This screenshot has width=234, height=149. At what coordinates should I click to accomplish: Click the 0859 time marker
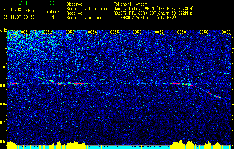coord(204,32)
